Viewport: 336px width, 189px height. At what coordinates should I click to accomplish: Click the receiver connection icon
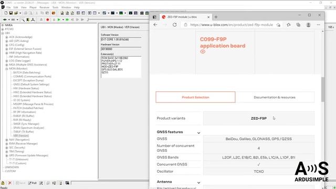coord(5,20)
